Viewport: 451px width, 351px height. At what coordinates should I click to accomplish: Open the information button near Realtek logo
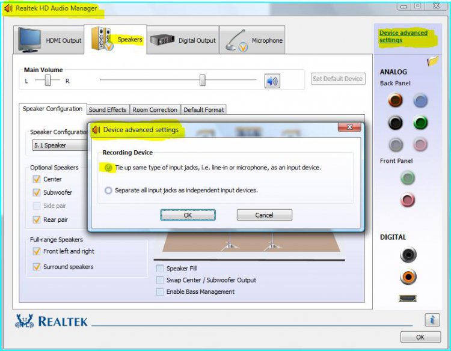(432, 320)
